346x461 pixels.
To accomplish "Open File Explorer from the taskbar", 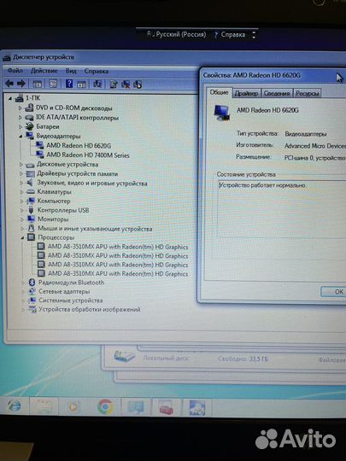I will coord(44,407).
